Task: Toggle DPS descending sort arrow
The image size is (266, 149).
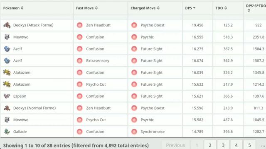Action: pyautogui.click(x=194, y=8)
